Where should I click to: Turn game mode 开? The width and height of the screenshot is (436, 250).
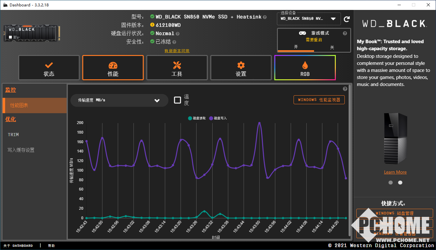coord(296,47)
